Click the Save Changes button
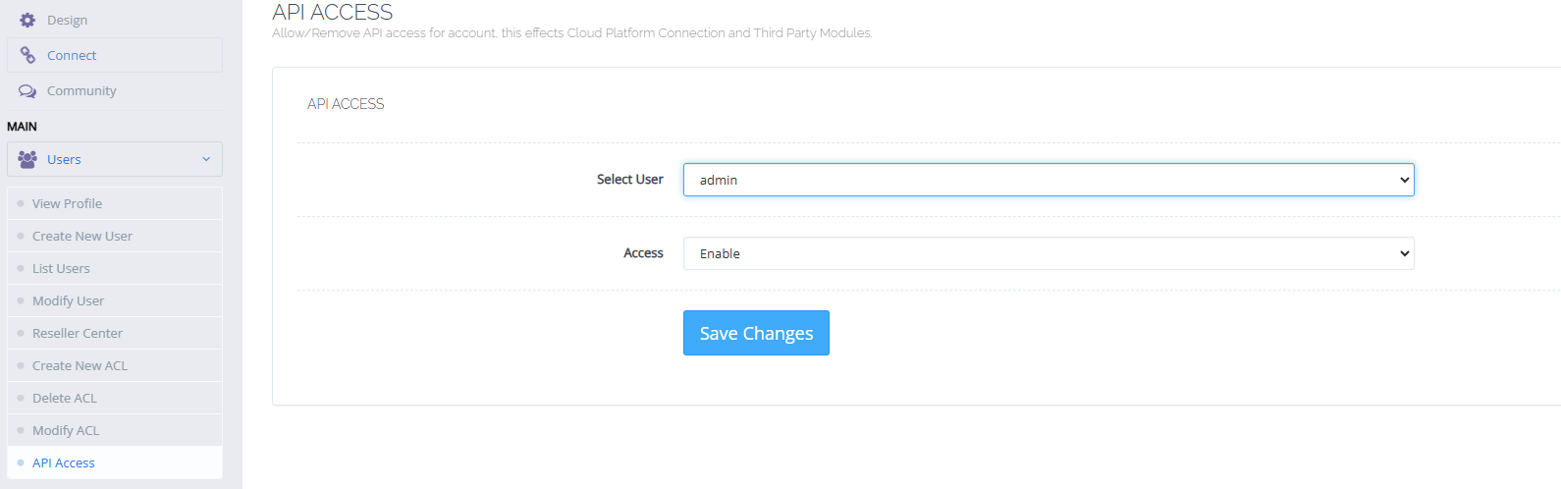Image resolution: width=1561 pixels, height=489 pixels. [x=756, y=333]
